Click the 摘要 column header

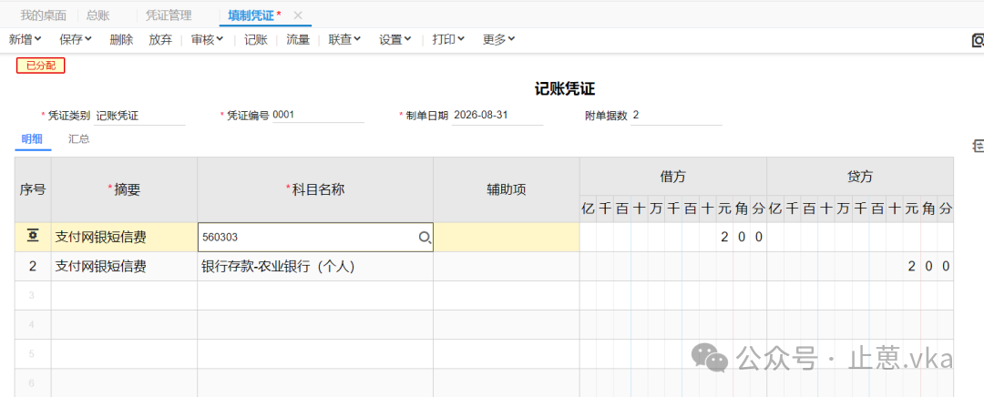(124, 188)
